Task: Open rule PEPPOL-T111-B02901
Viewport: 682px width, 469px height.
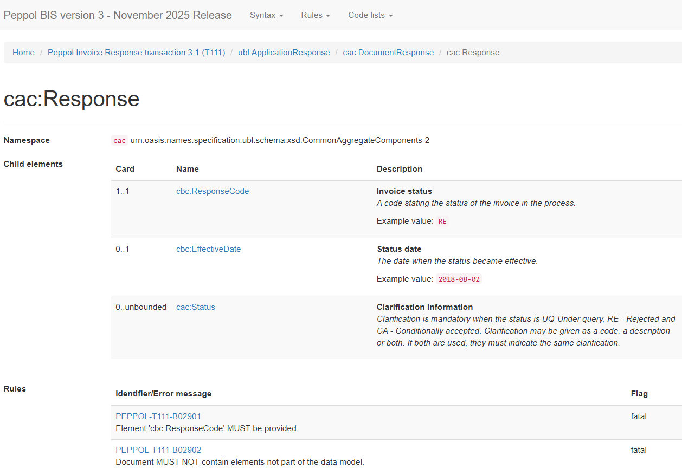Action: (158, 416)
